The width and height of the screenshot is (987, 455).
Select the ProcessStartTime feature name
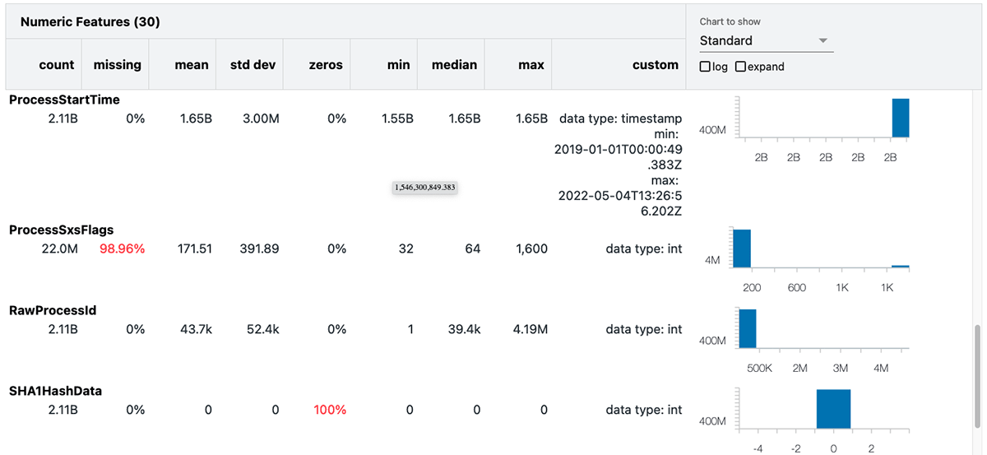[64, 100]
